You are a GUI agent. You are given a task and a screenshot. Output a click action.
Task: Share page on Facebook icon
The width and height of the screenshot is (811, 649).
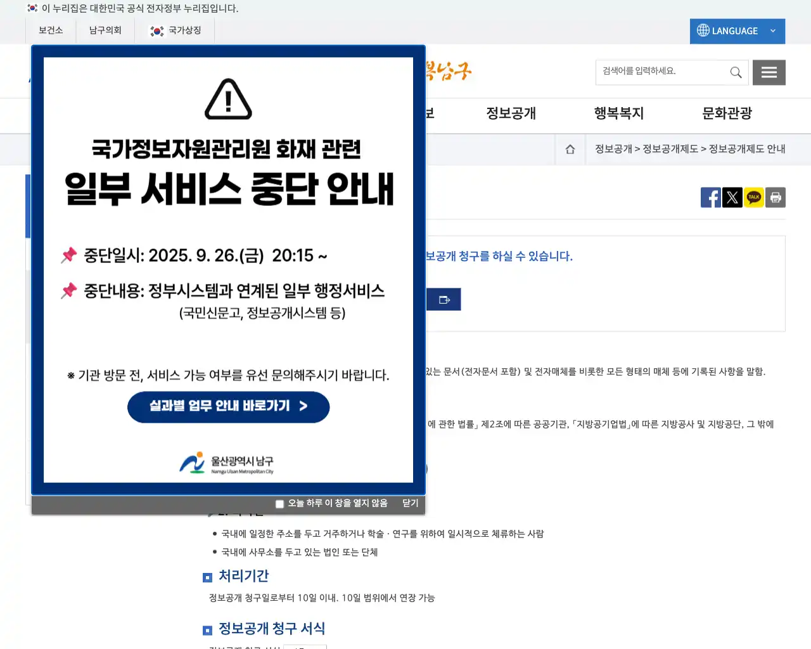point(711,198)
